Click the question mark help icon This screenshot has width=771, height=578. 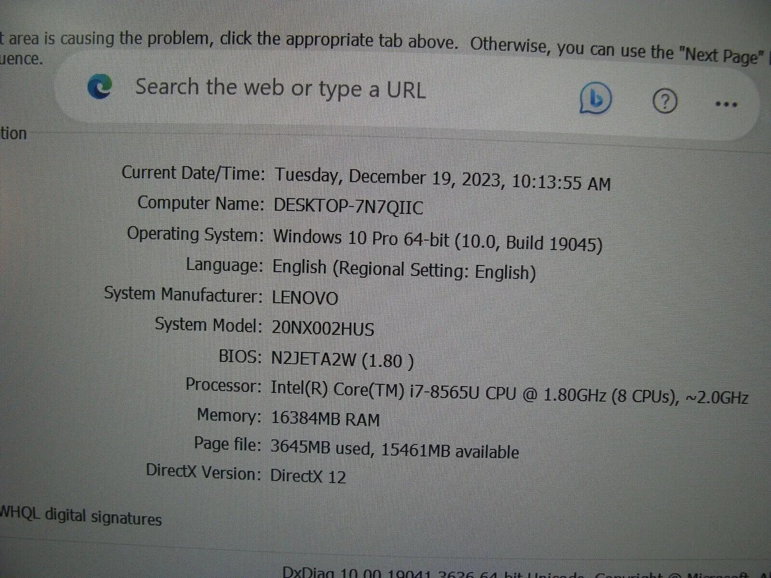tap(665, 102)
